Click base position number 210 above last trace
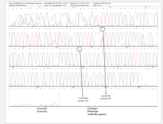This screenshot has height=124, width=163. click(139, 87)
